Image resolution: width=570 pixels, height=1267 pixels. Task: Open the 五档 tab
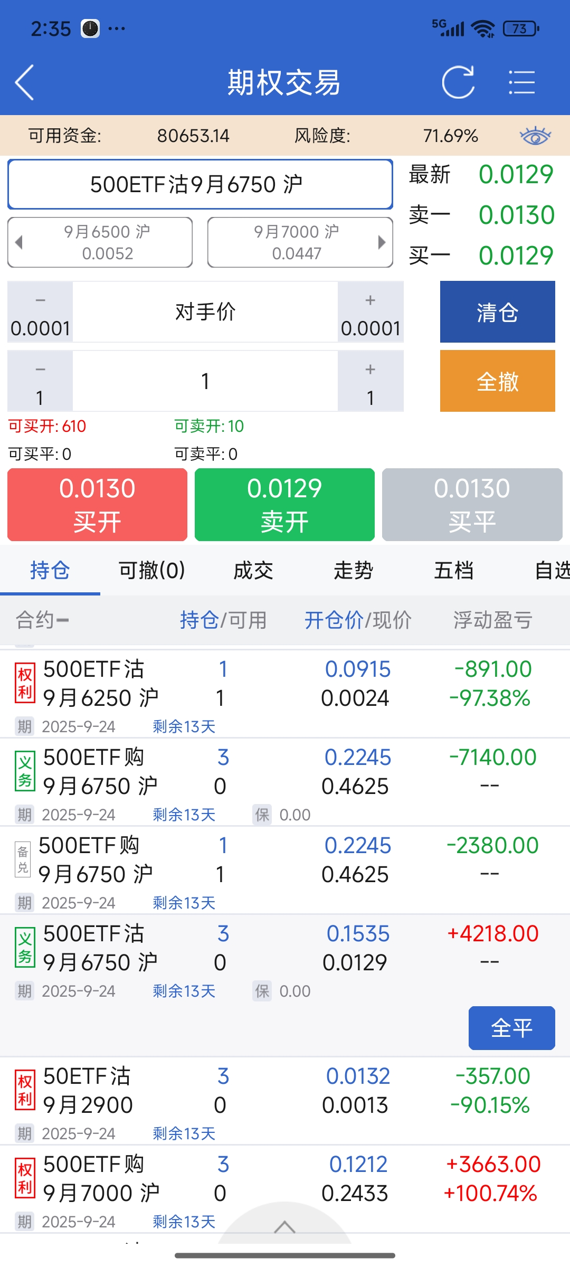(x=453, y=570)
